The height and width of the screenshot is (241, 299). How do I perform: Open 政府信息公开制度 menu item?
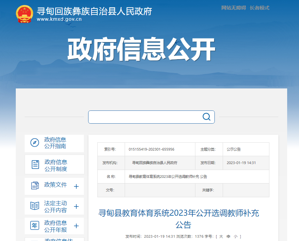tap(56, 165)
